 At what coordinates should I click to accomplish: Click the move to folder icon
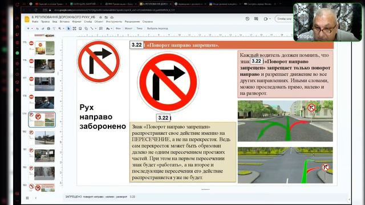106,18
